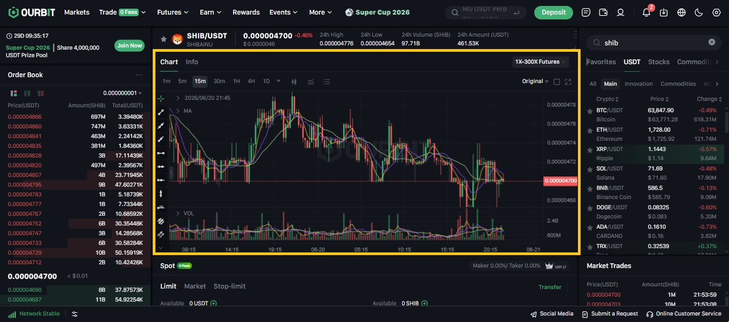Select the 5m timeframe
The height and width of the screenshot is (322, 729).
[182, 81]
